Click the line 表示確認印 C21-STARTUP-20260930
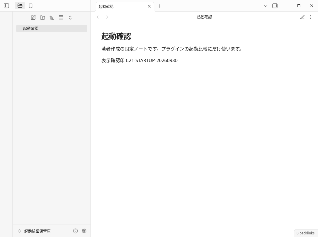Screen dimensions: 318x237 [140, 60]
